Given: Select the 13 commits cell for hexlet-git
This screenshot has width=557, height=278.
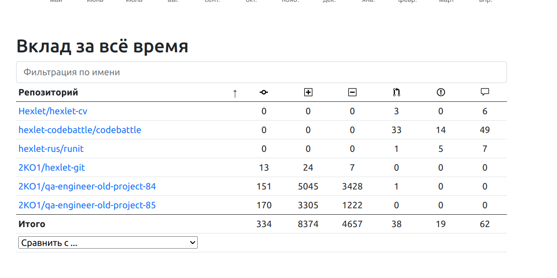Looking at the screenshot, I should (x=264, y=167).
